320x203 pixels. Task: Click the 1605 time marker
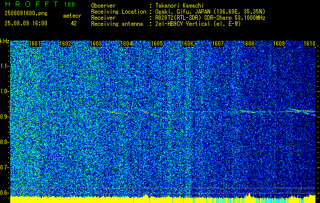coord(157,44)
